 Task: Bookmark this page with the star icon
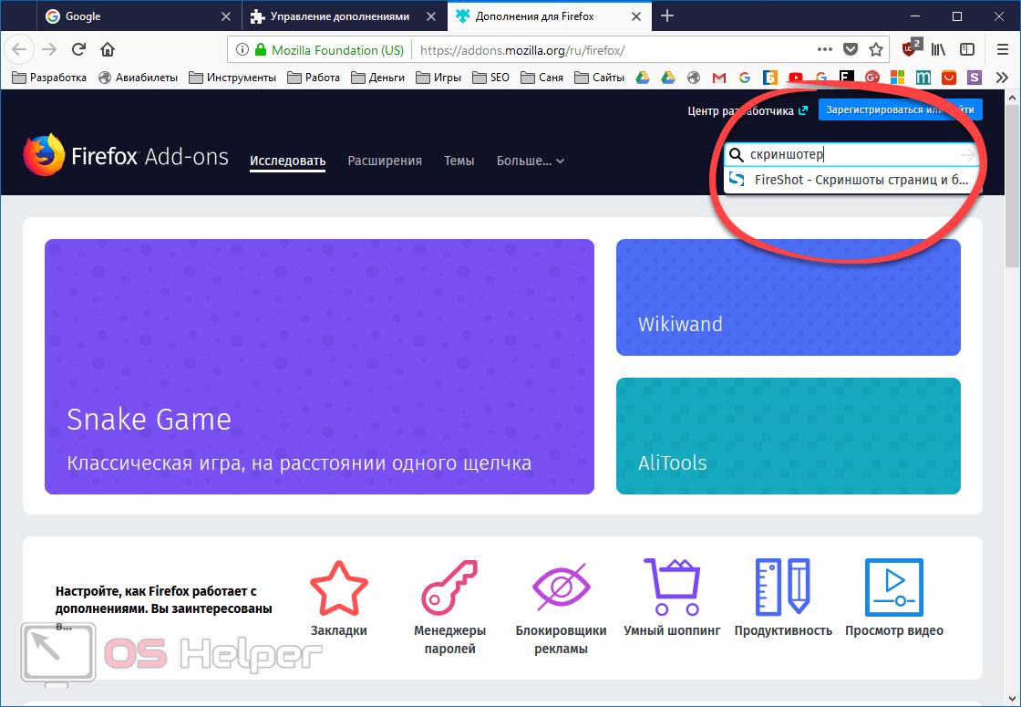[x=876, y=49]
